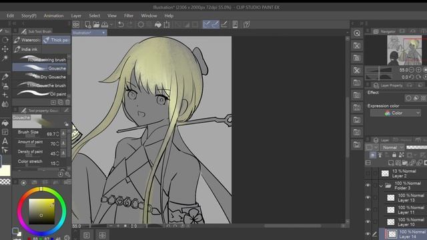Toggle Snap to Grid in command bar
Viewport: 427px width, 240px height.
point(224,25)
